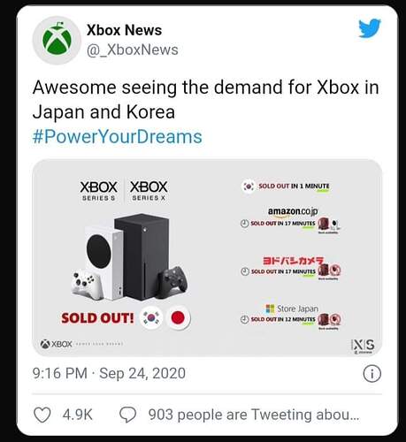The width and height of the screenshot is (406, 442).
Task: Open the @_XboxNews handle
Action: (133, 50)
